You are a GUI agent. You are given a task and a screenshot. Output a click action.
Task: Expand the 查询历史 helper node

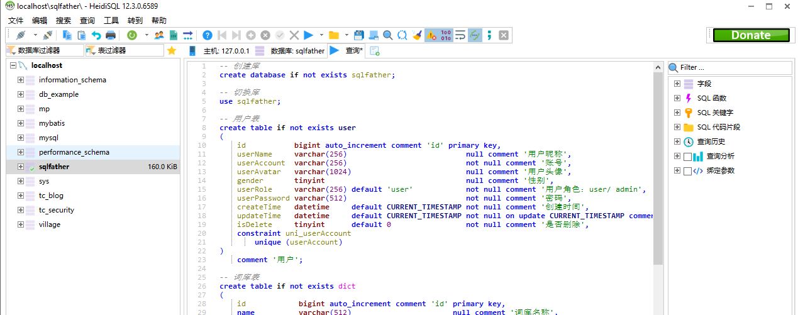677,141
